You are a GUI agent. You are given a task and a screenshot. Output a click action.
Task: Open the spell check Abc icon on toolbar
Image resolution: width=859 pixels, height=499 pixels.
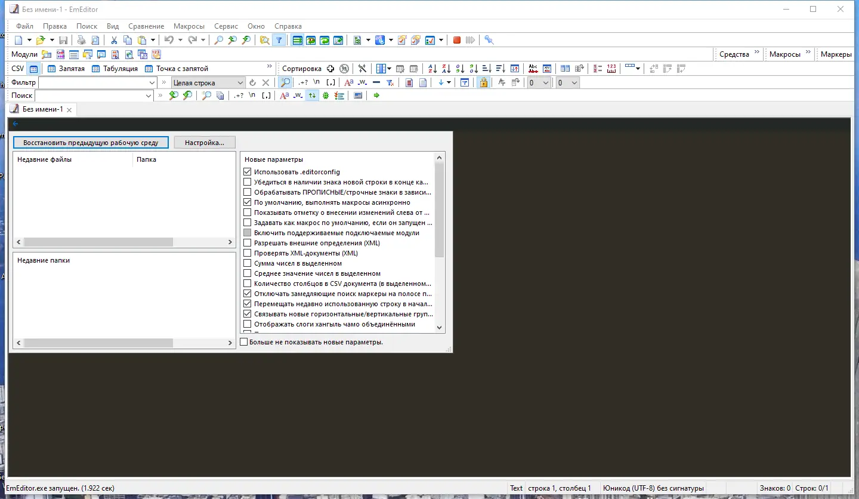tap(533, 68)
